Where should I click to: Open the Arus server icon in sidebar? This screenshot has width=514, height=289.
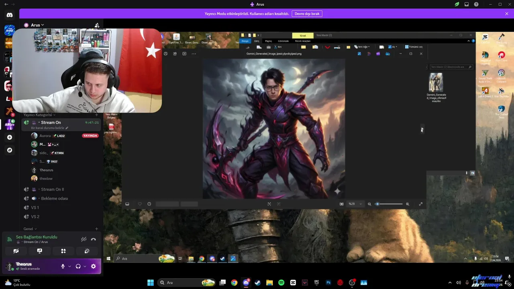pyautogui.click(x=10, y=124)
